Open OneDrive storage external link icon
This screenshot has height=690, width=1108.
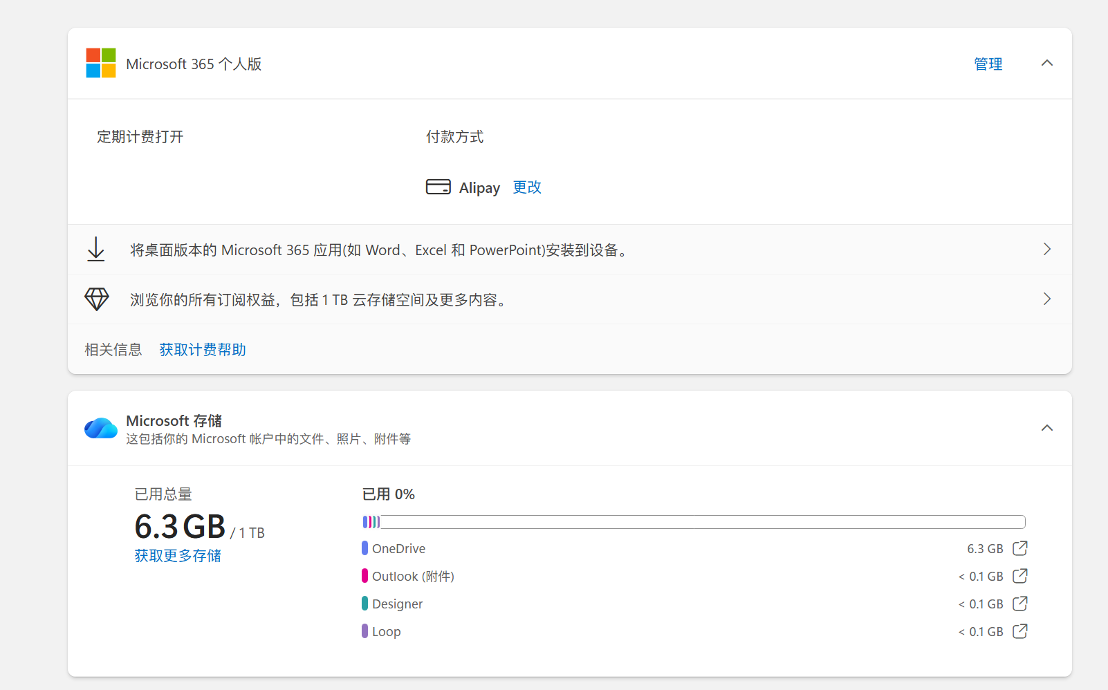point(1019,548)
